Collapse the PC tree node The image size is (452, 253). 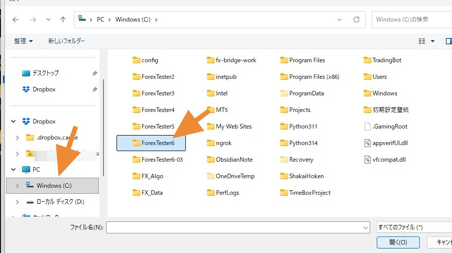(x=13, y=170)
